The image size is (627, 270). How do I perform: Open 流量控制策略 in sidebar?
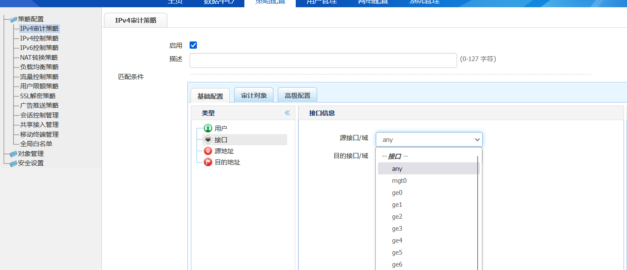click(39, 76)
